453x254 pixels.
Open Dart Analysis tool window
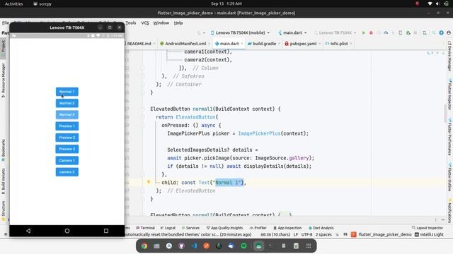(321, 228)
